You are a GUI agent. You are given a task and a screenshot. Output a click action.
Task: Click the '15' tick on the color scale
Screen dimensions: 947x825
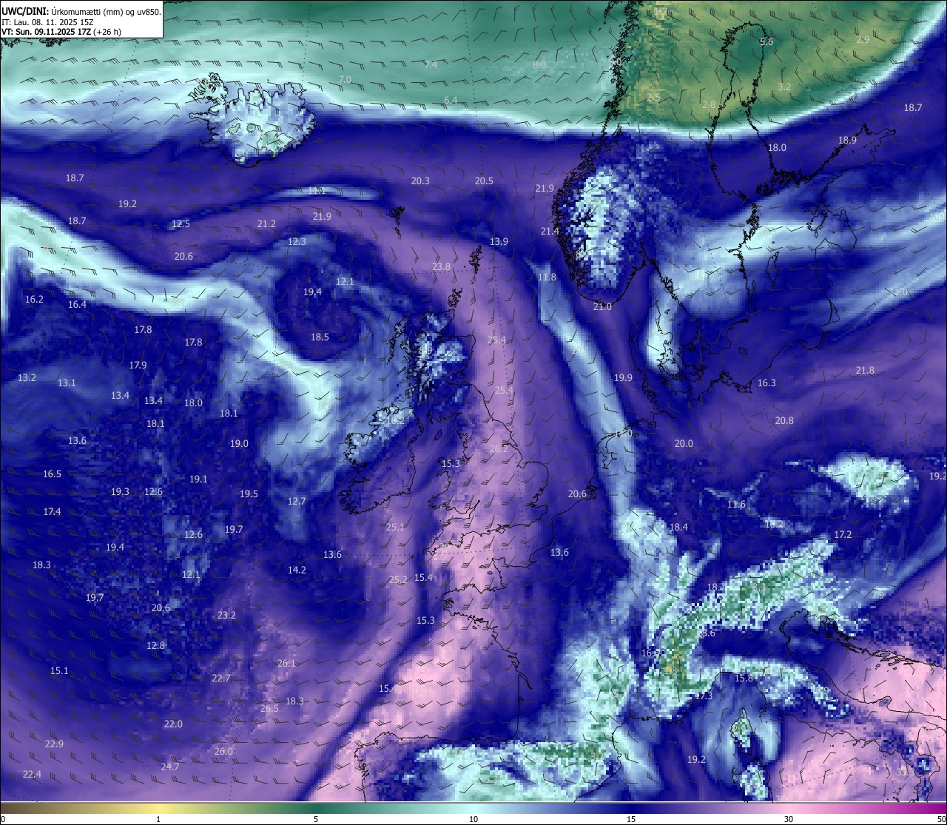[631, 819]
